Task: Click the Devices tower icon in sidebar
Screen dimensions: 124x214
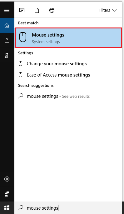Action: point(7,55)
